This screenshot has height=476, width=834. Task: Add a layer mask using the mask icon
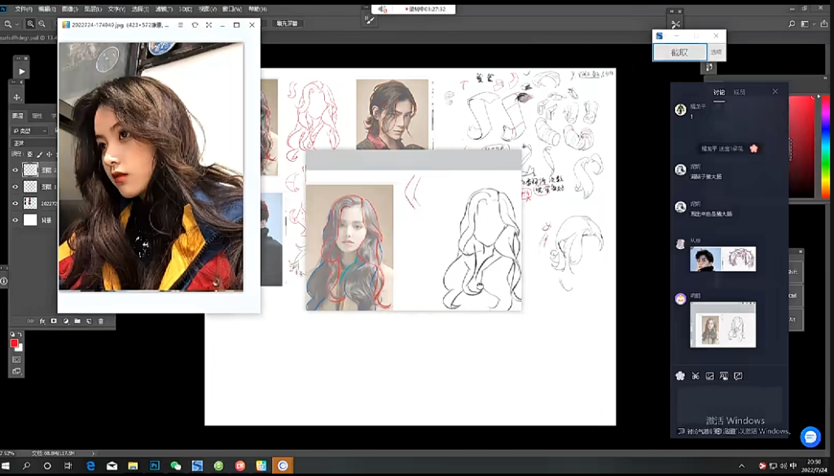(x=53, y=321)
